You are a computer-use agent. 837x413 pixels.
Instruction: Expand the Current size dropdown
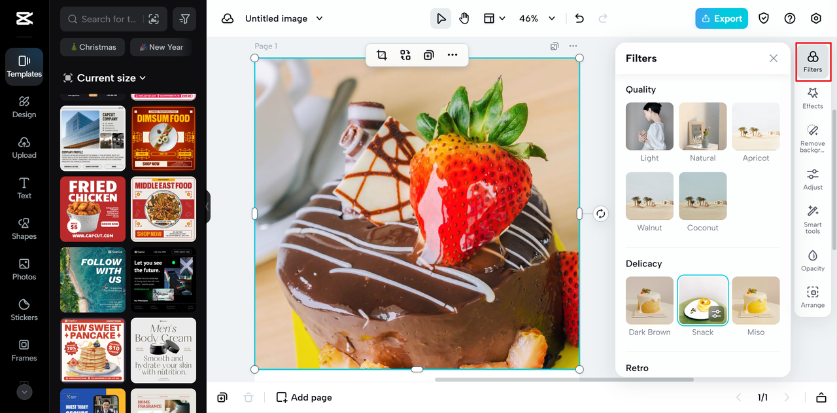pyautogui.click(x=105, y=78)
